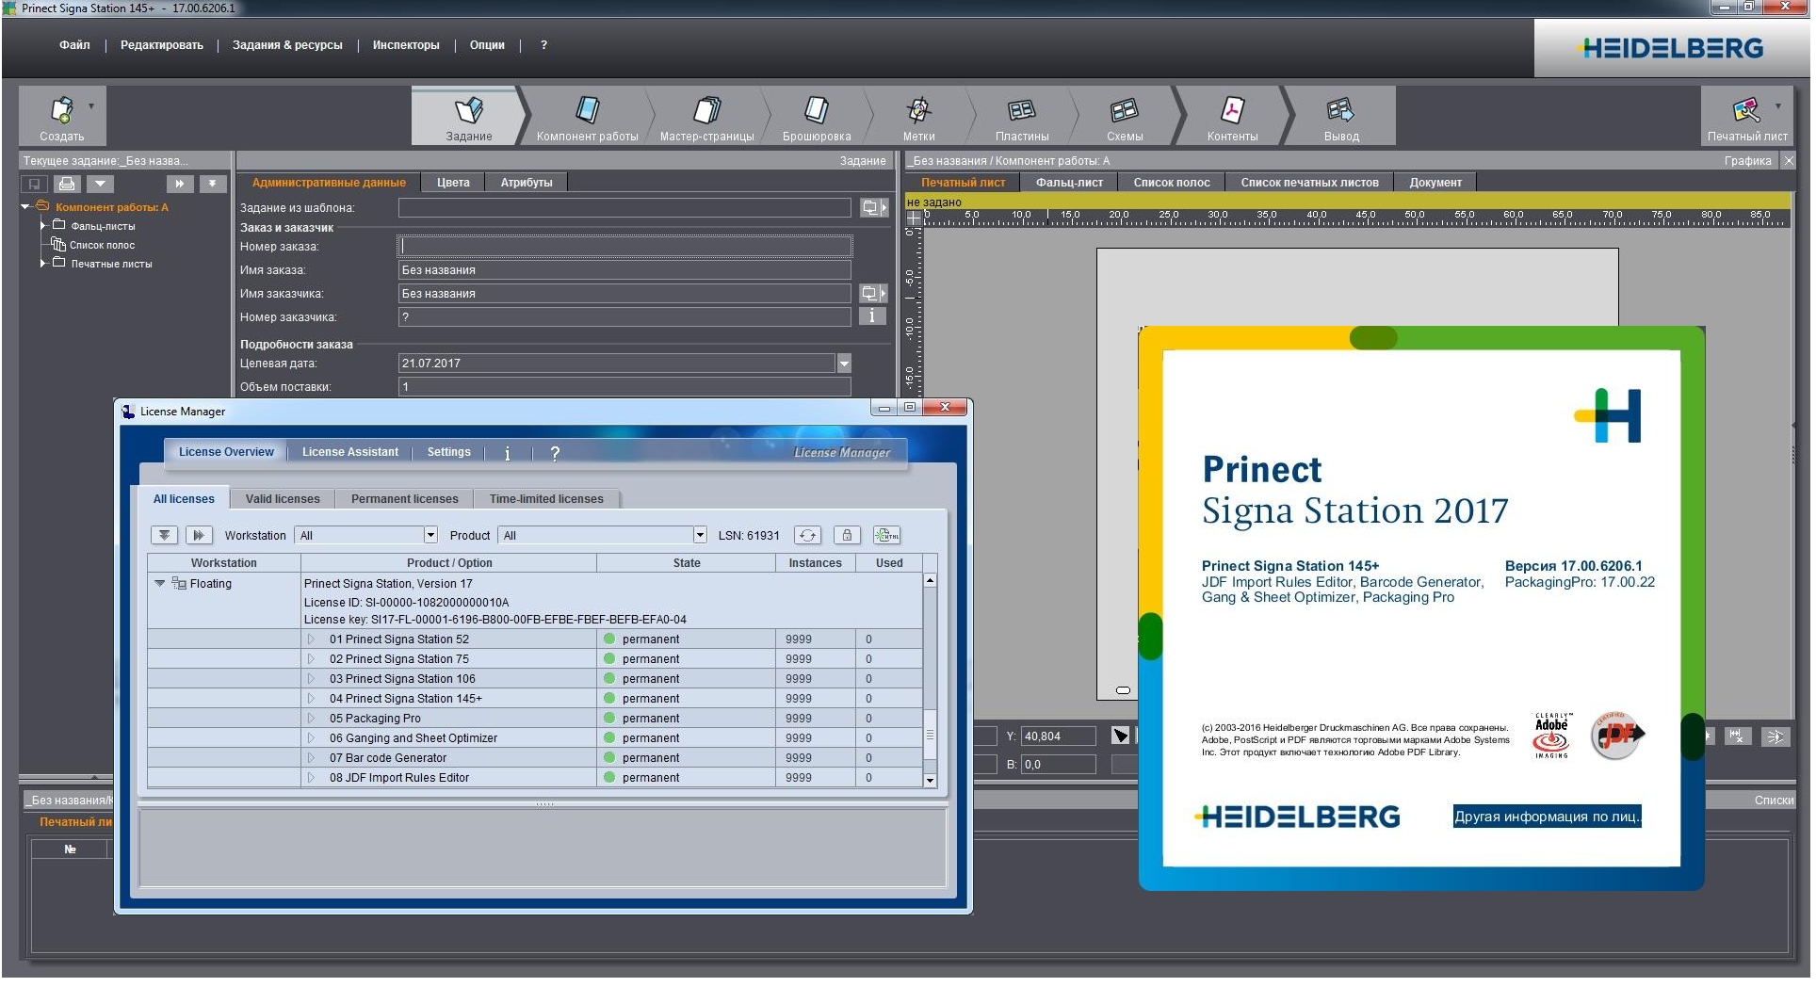Go to Контенты PDF contents step

[x=1232, y=116]
